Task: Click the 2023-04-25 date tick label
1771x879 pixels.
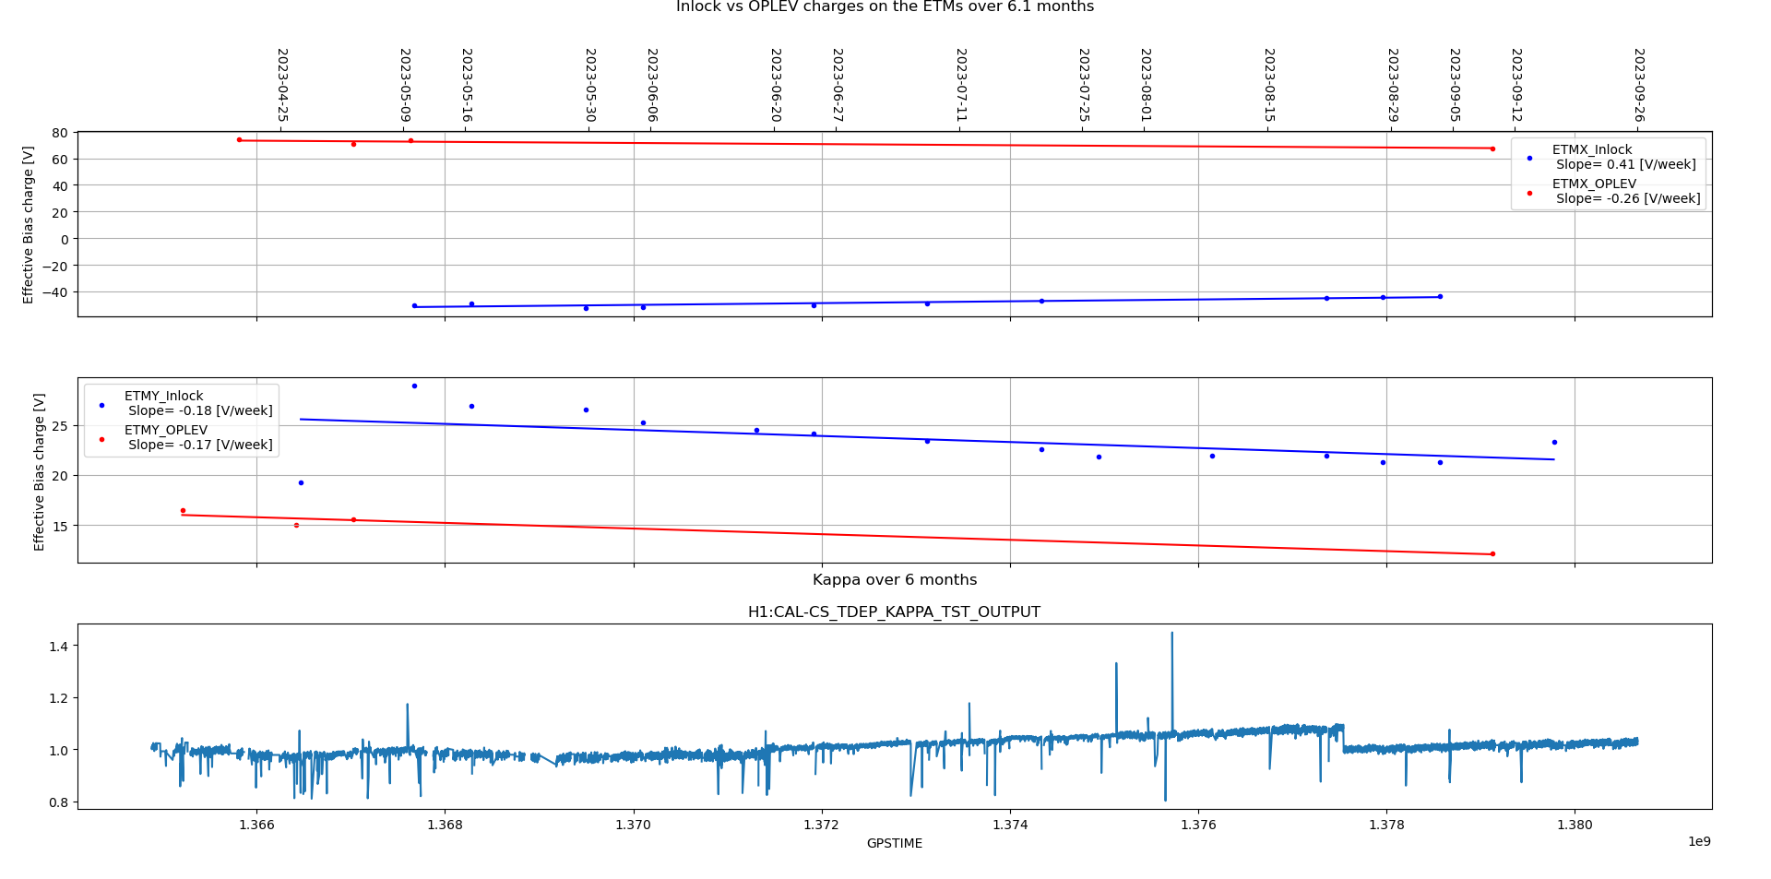Action: (282, 85)
